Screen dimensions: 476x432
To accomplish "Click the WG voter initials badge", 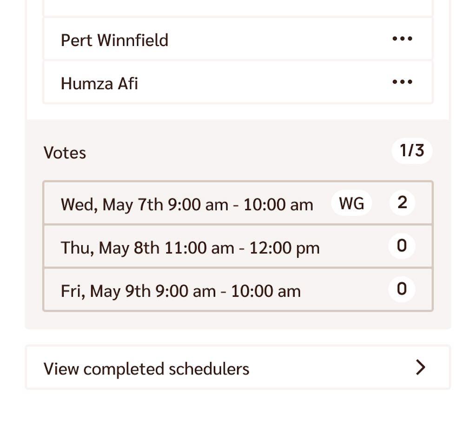I will point(351,203).
